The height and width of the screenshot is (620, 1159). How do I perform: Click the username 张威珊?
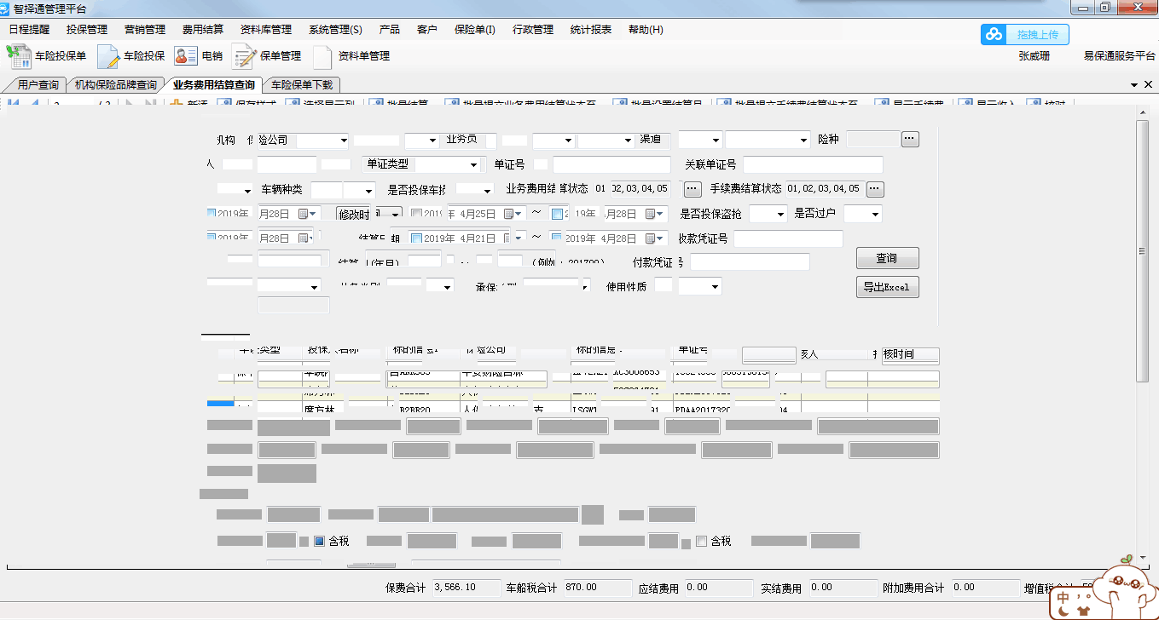click(1034, 56)
